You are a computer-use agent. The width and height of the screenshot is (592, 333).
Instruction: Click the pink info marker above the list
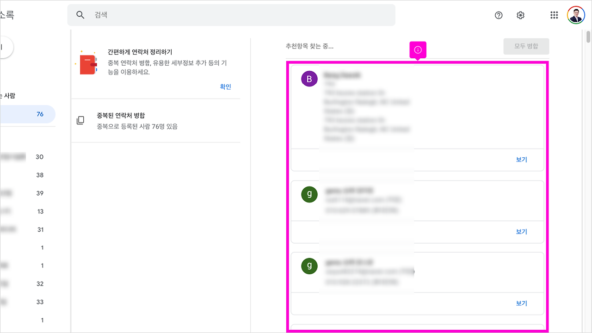418,49
